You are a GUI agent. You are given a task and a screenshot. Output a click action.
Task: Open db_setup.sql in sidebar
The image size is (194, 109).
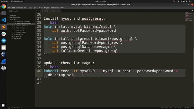[x=18, y=36]
